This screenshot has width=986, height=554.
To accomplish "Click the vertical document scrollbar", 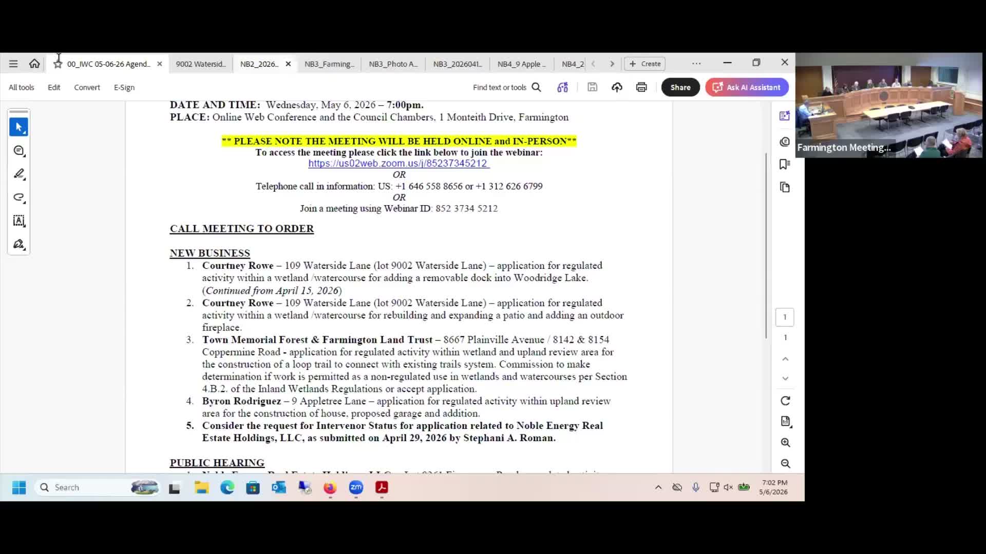I will click(766, 245).
